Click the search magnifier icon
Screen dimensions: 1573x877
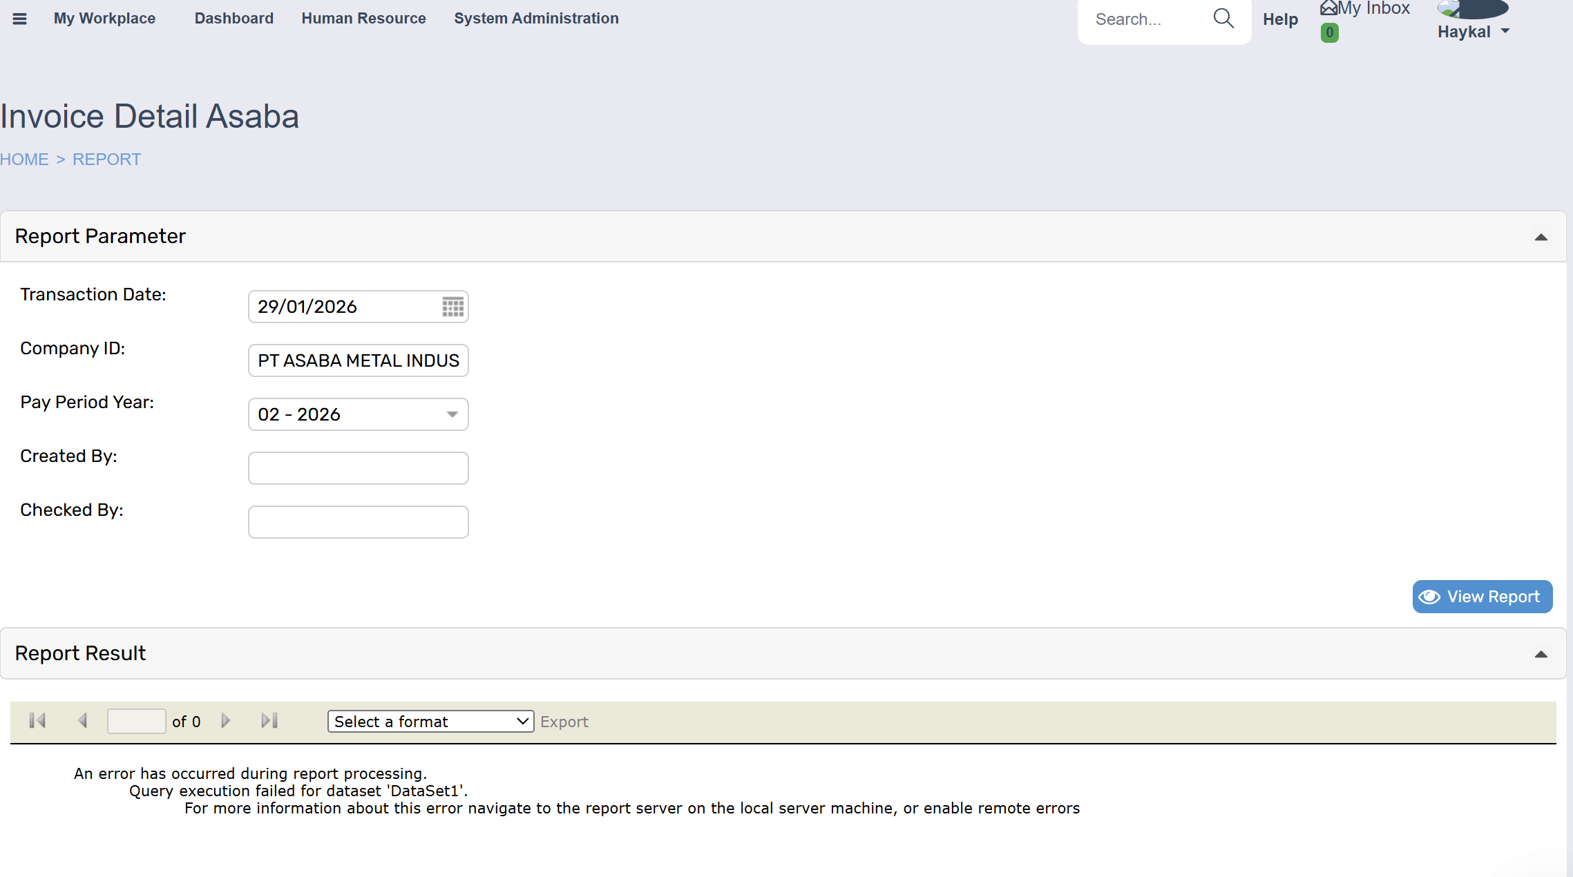coord(1223,19)
